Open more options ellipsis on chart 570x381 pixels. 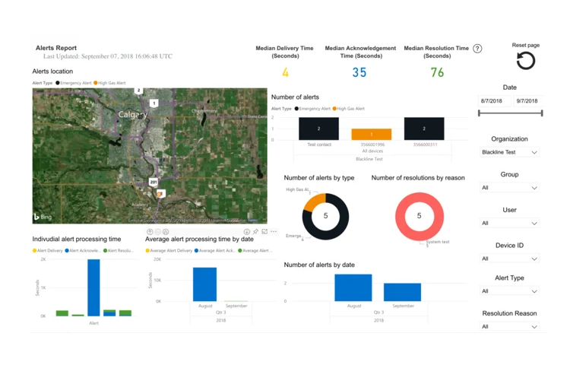pos(274,232)
